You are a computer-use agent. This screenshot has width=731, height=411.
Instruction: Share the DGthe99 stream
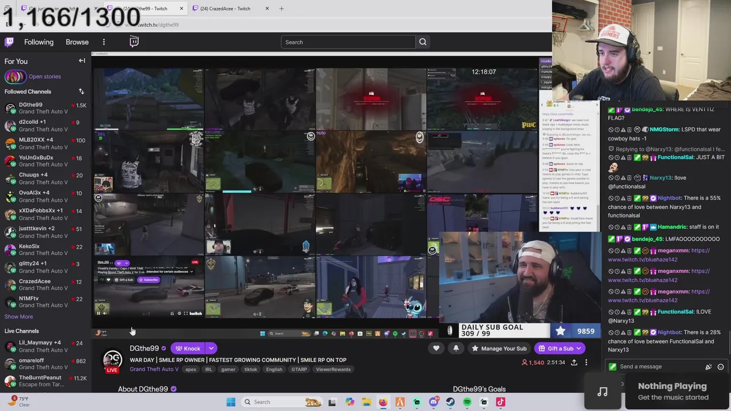pos(574,362)
